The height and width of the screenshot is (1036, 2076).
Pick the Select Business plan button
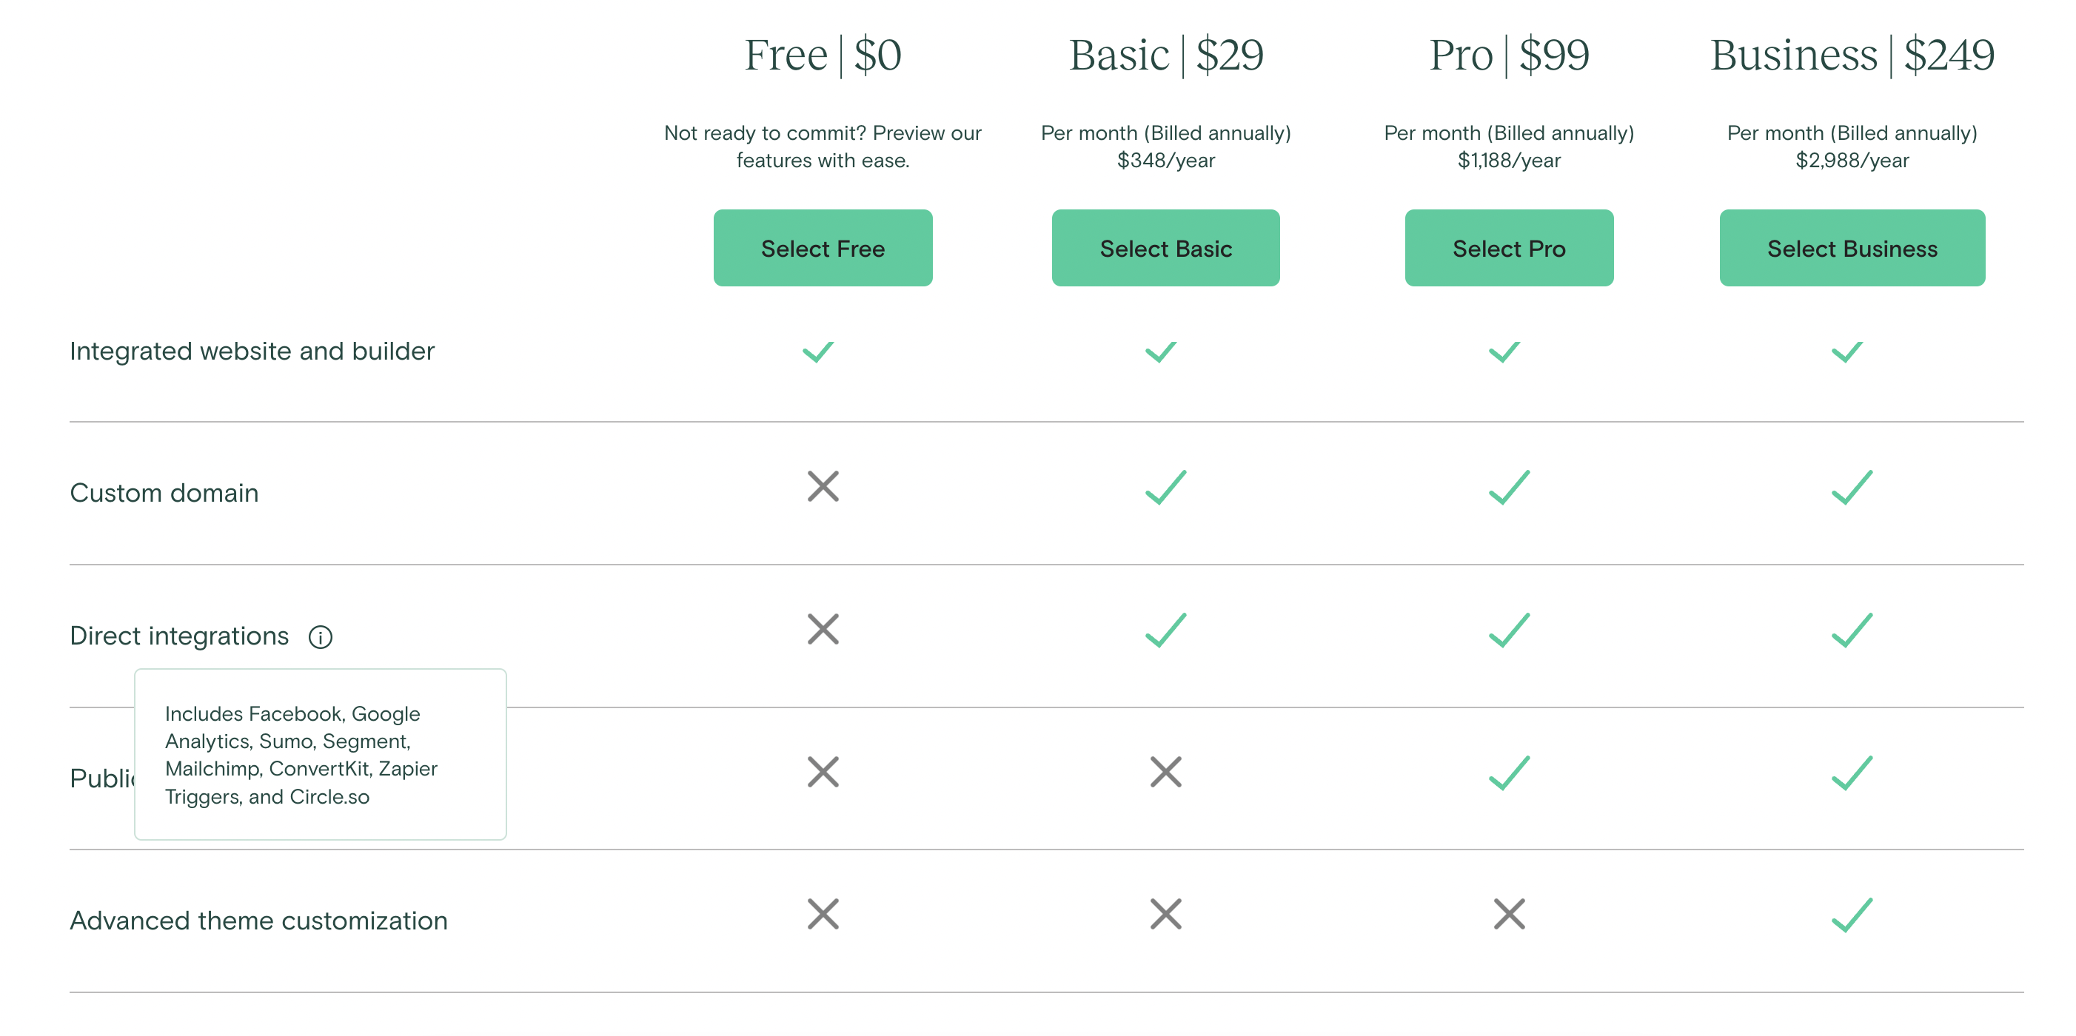click(x=1852, y=248)
